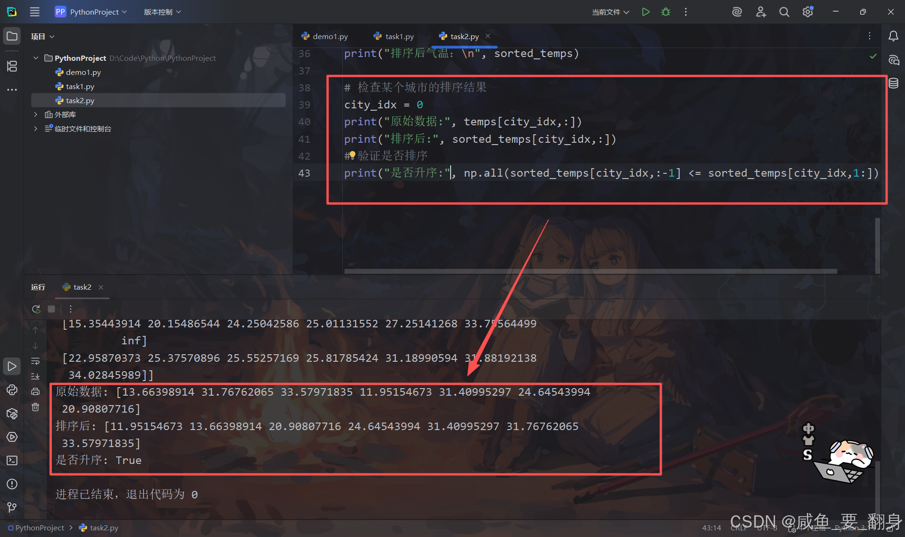Open Notifications bell icon
Image resolution: width=905 pixels, height=537 pixels.
[x=893, y=36]
